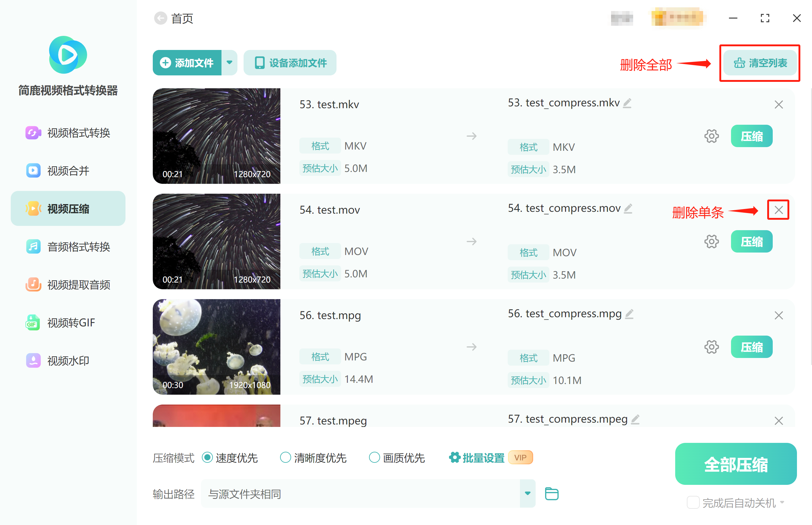Screen dimensions: 812x525
Task: Expand the 添加文件 dropdown arrow
Action: tap(229, 63)
